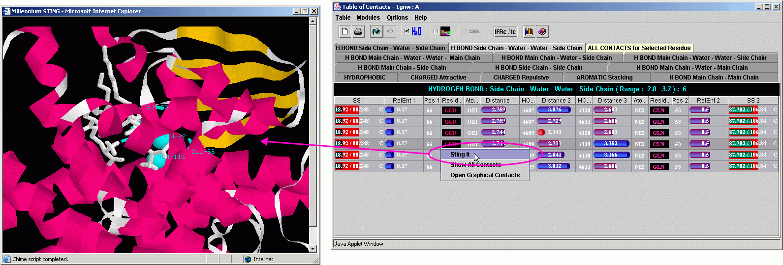Switch to the AROMATIC Stacking tab
Viewport: 783px width, 265px height.
pyautogui.click(x=604, y=78)
